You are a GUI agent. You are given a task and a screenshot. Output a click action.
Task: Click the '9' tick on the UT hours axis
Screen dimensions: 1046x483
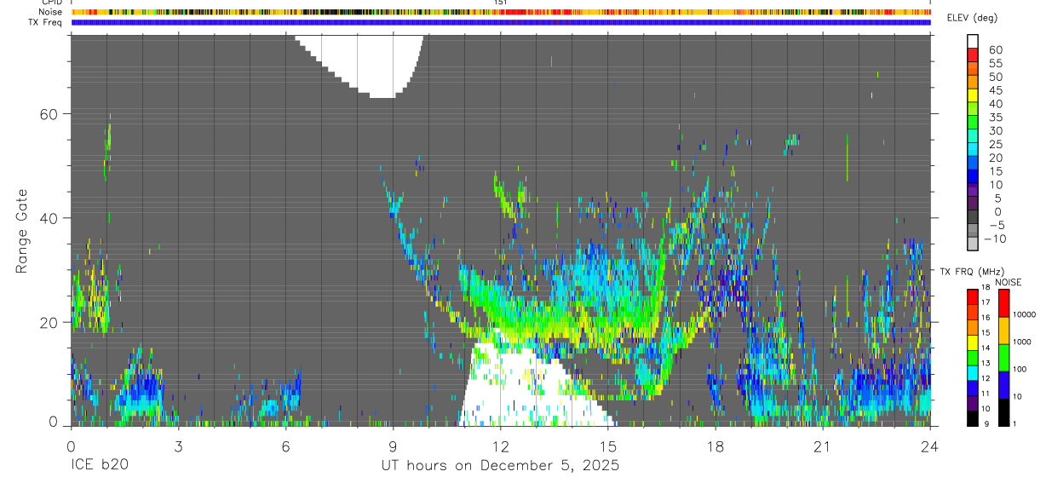(393, 446)
